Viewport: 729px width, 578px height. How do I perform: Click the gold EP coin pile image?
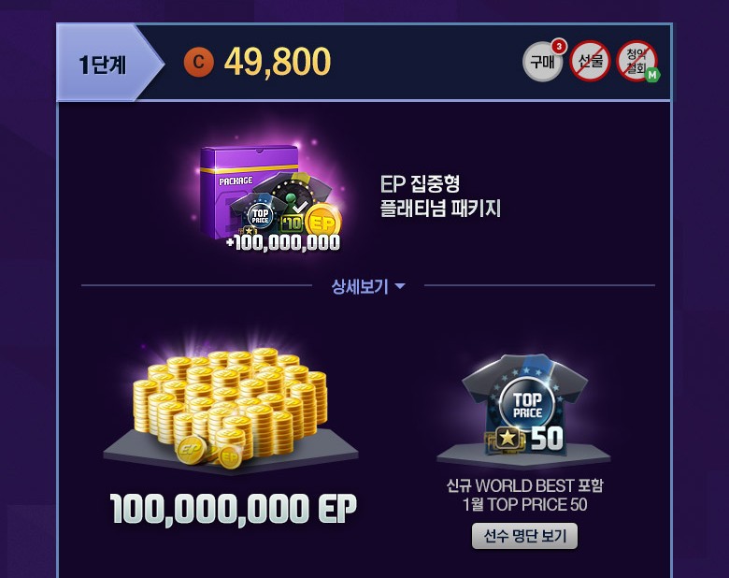pos(230,407)
